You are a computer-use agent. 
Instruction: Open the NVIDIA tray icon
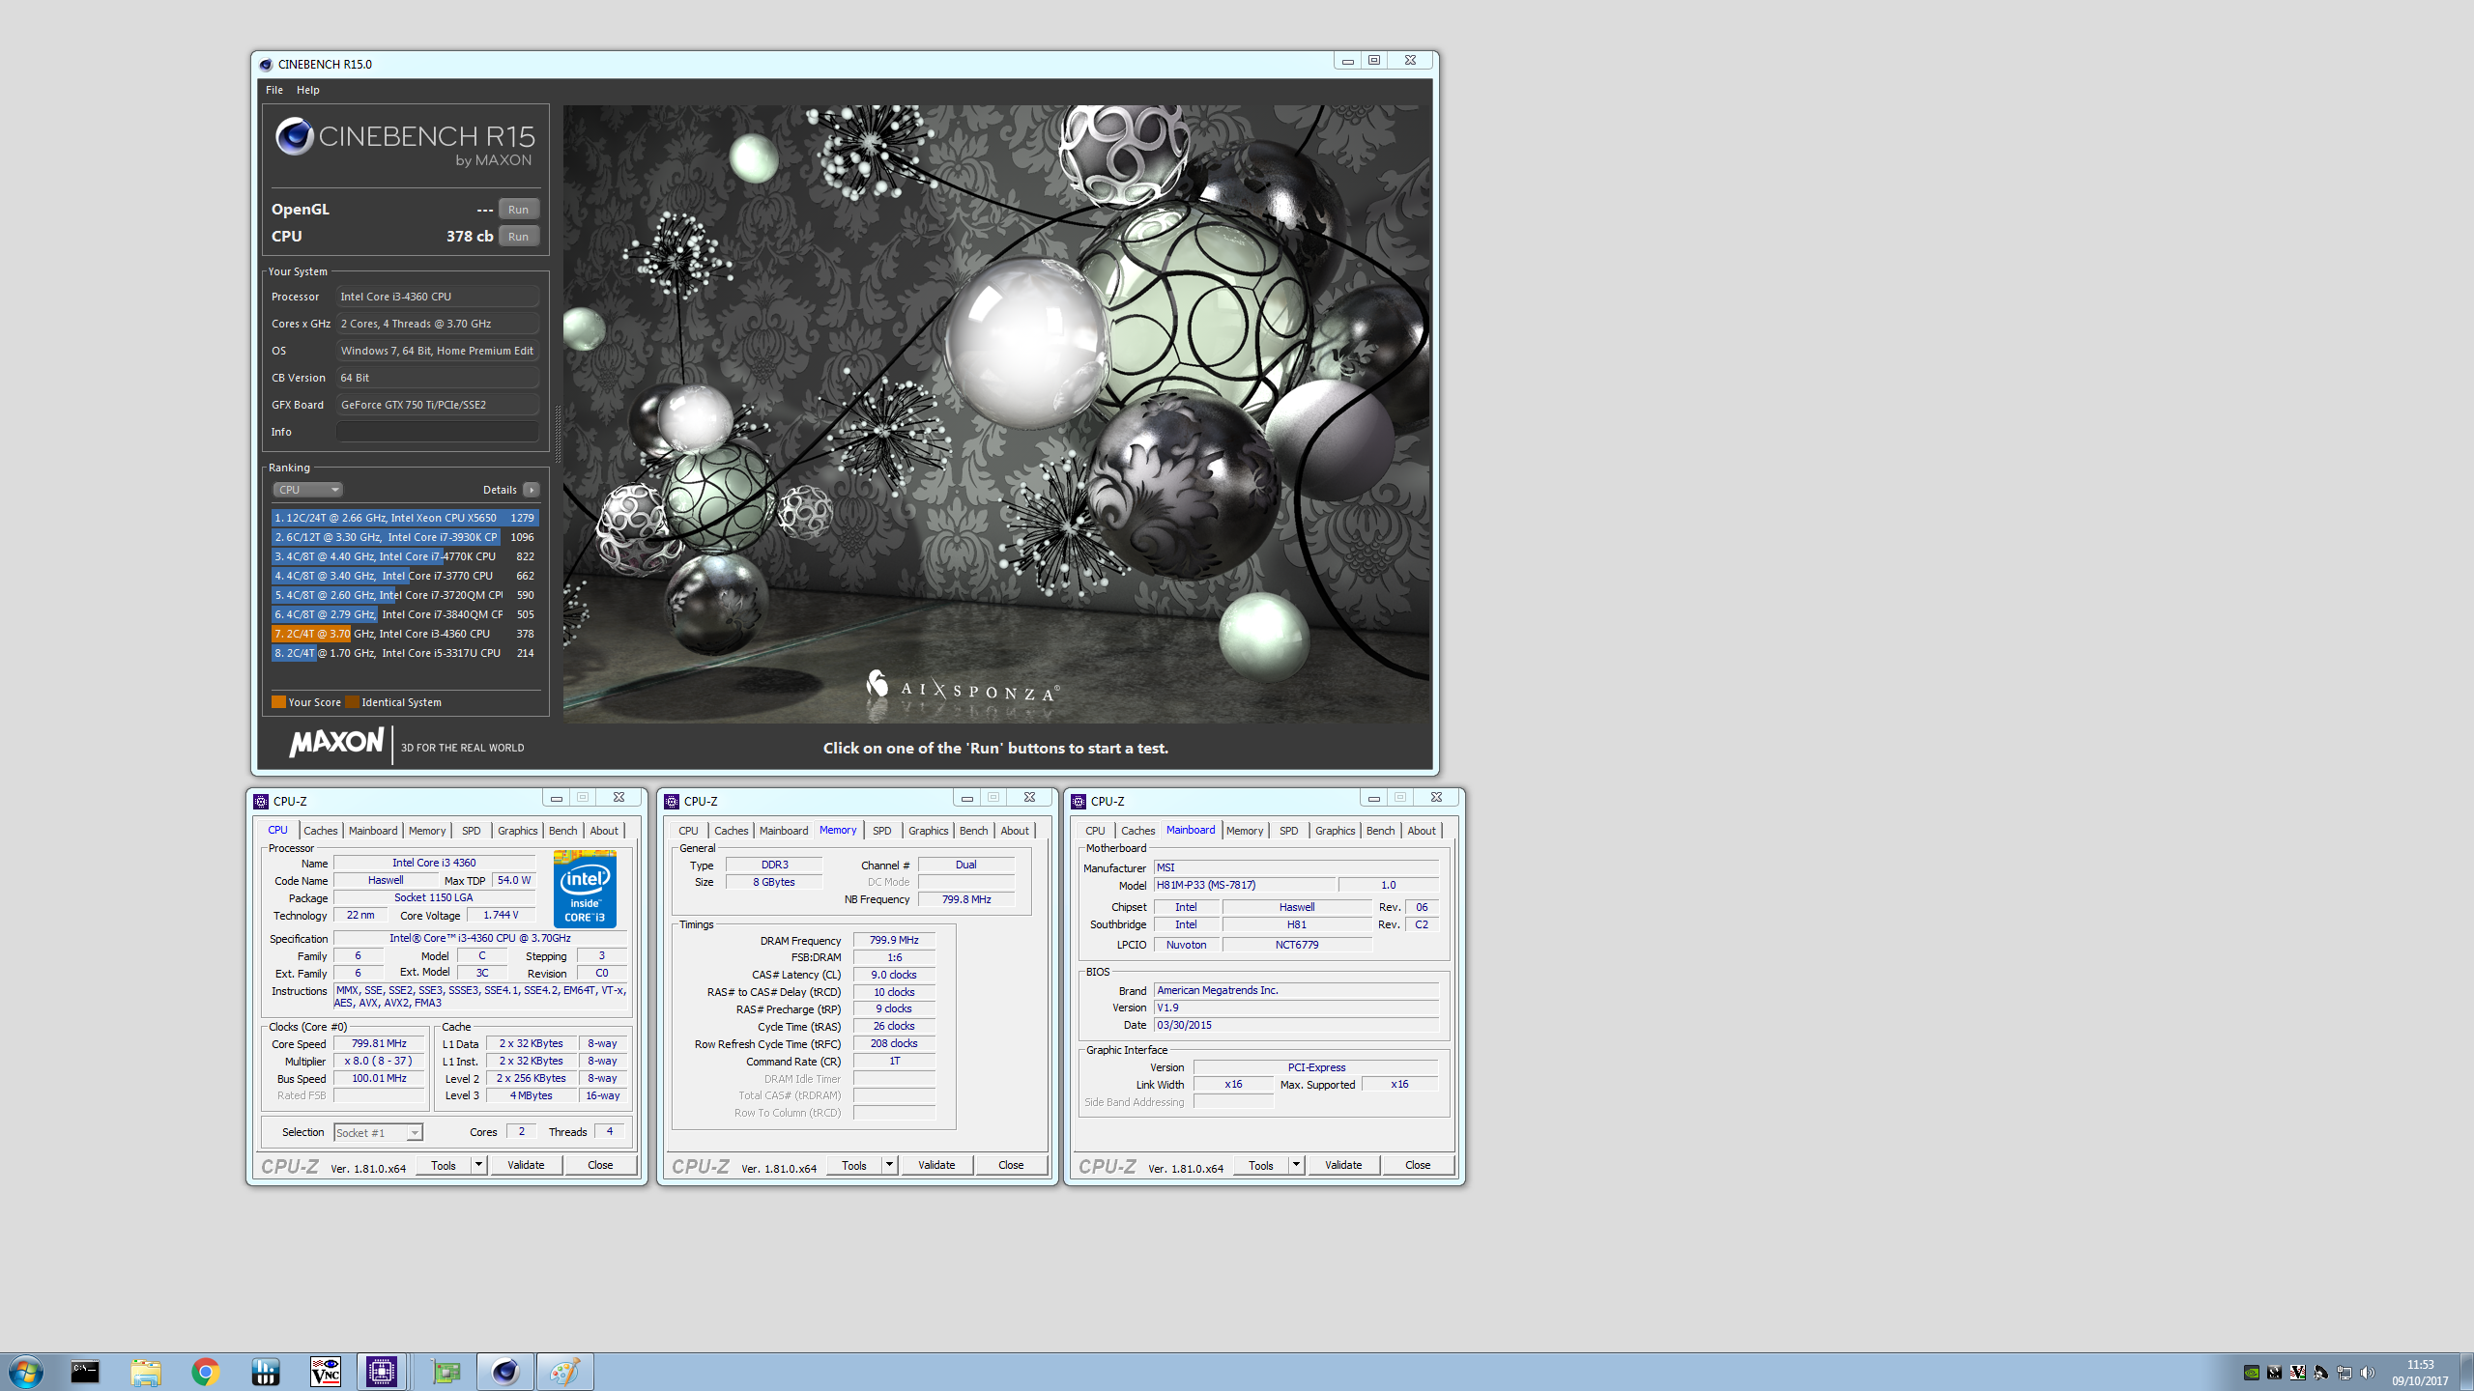(2252, 1373)
